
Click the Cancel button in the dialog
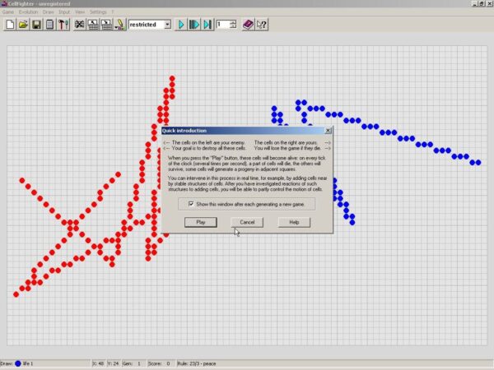247,222
